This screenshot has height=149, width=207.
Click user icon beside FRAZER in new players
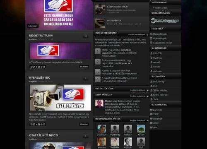click(152, 53)
